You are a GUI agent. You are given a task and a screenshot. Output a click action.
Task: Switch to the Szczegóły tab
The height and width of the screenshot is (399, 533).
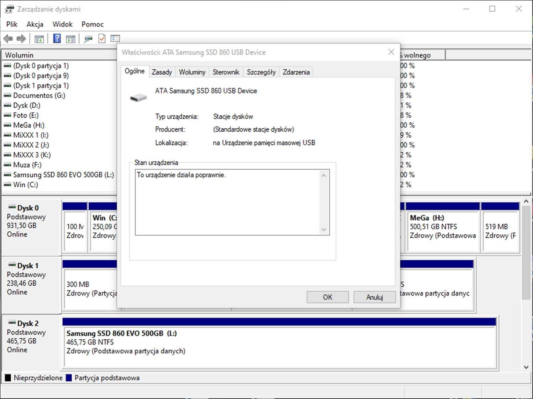(x=261, y=72)
